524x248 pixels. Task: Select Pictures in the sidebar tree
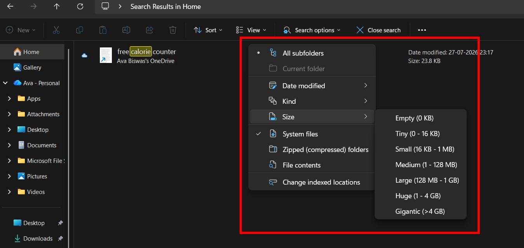[x=33, y=176]
